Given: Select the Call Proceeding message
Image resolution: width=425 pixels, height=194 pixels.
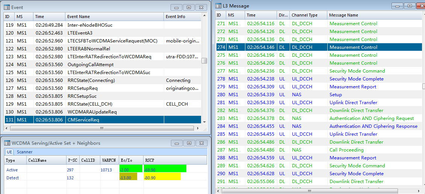Looking at the screenshot, I should pyautogui.click(x=319, y=150).
